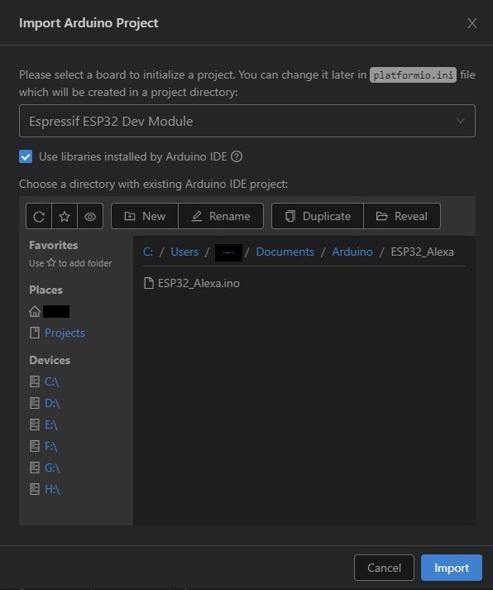
Task: Create a New folder
Action: (x=145, y=216)
